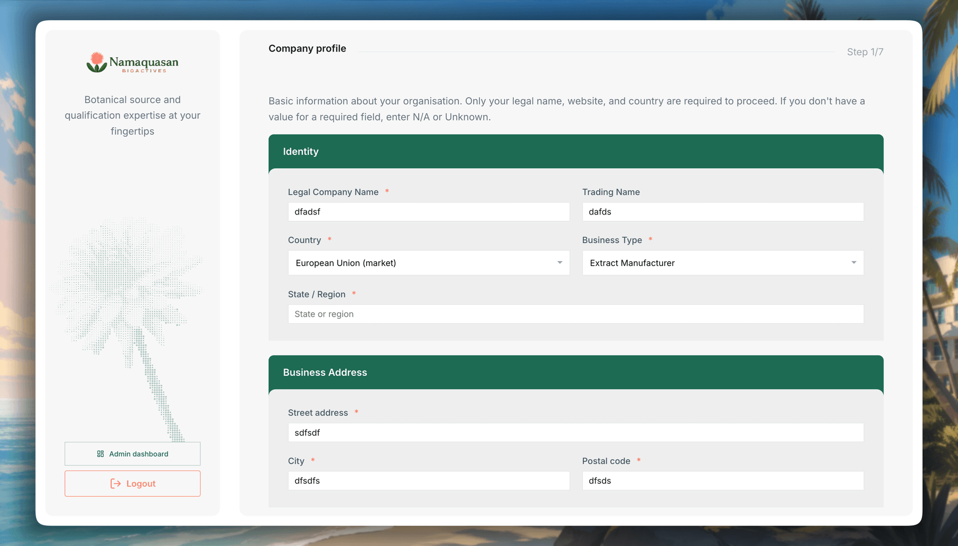
Task: Click the Postal code label
Action: 606,461
